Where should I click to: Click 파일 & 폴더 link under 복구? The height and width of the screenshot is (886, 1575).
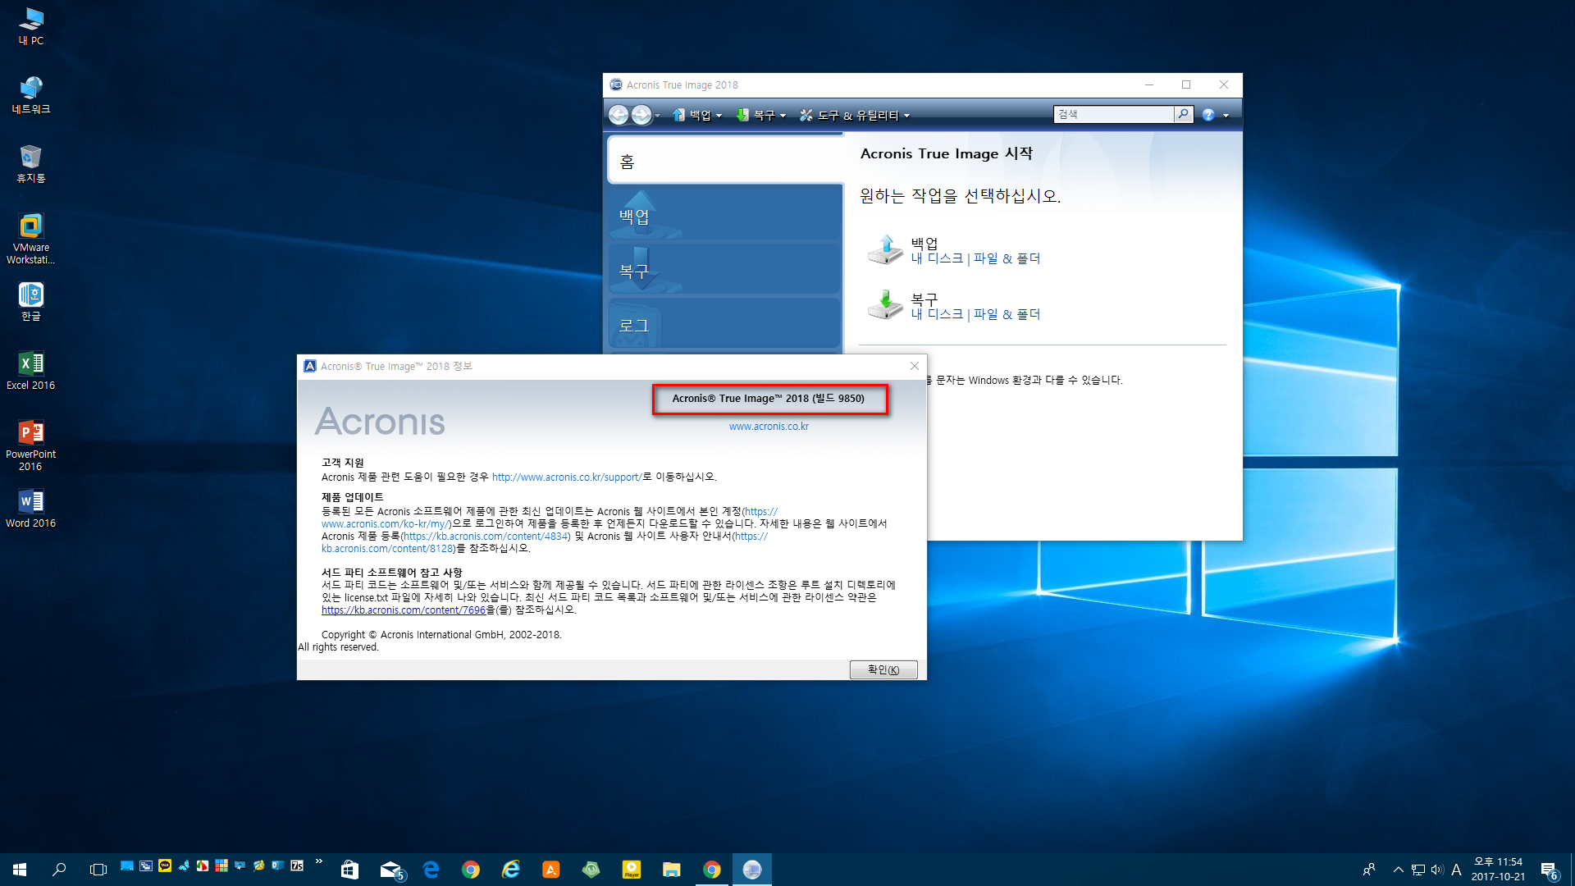point(1007,314)
